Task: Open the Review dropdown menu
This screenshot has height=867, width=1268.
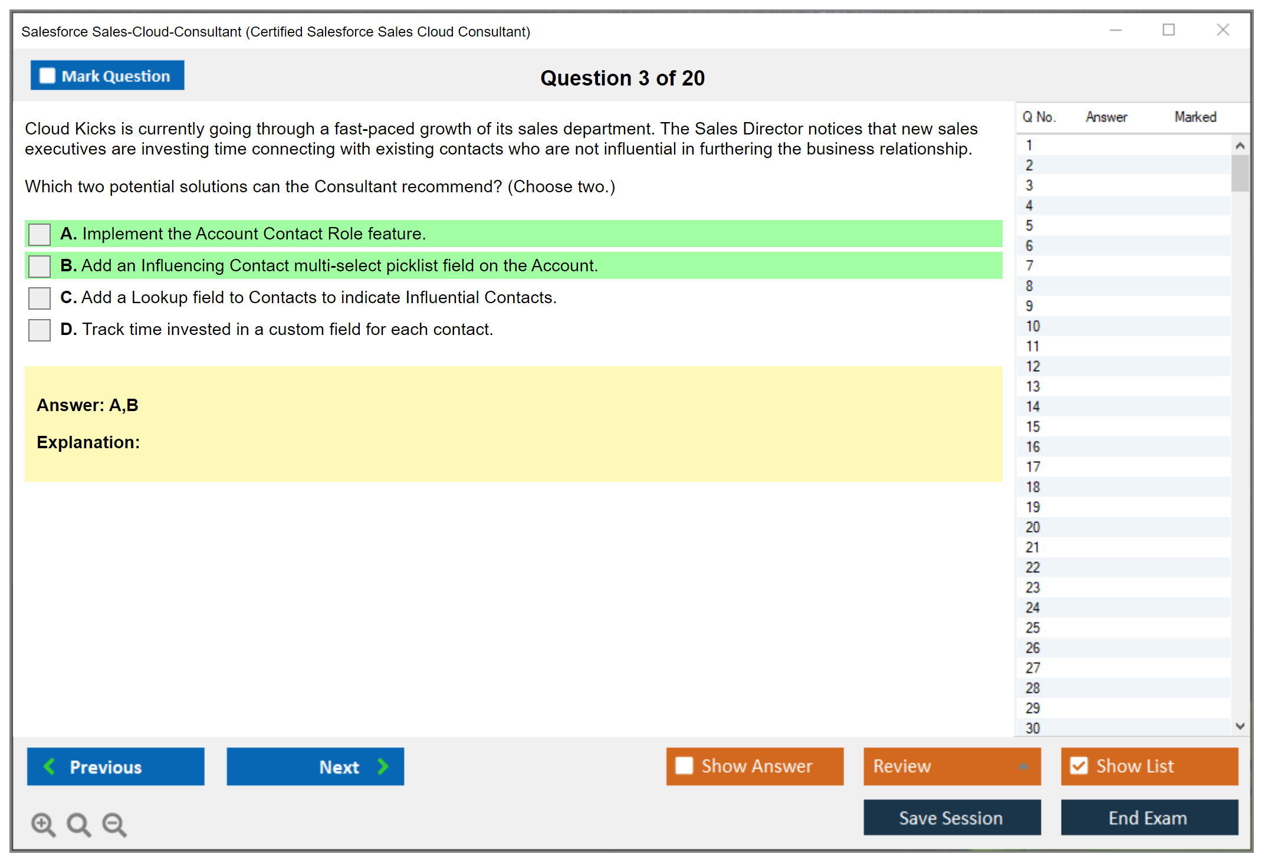Action: point(952,766)
